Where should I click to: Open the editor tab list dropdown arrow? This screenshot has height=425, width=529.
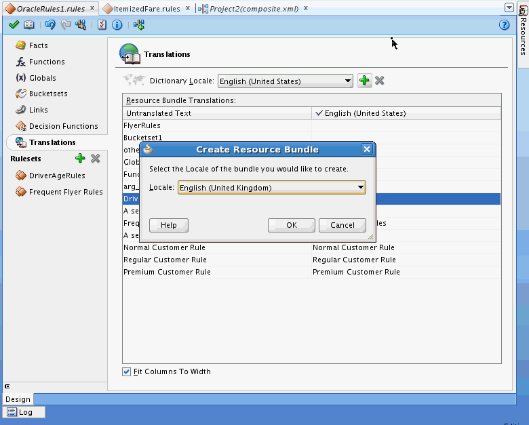(x=509, y=7)
